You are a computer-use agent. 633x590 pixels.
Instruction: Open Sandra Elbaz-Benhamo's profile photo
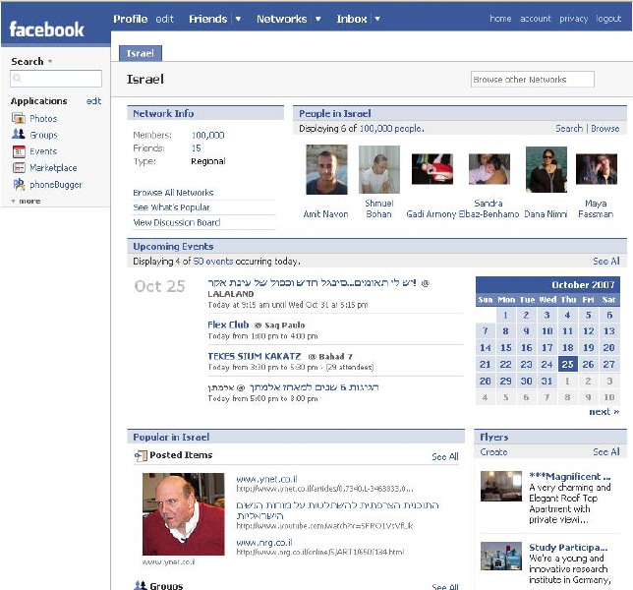click(x=489, y=169)
